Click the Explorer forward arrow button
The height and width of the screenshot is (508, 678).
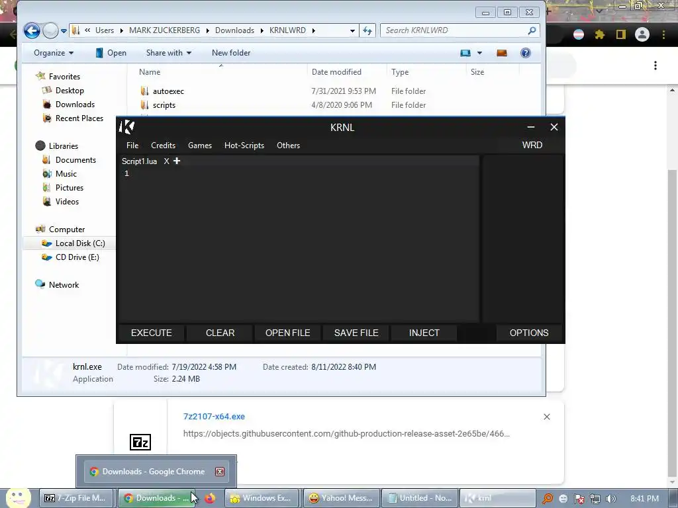[50, 30]
